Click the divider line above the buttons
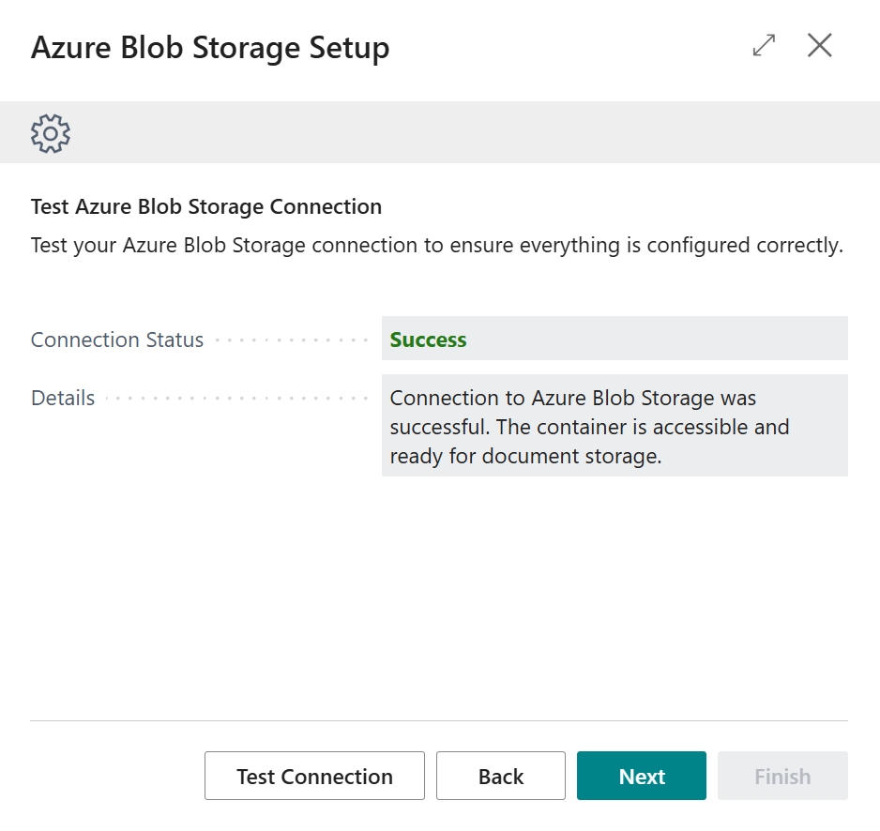 [x=439, y=720]
